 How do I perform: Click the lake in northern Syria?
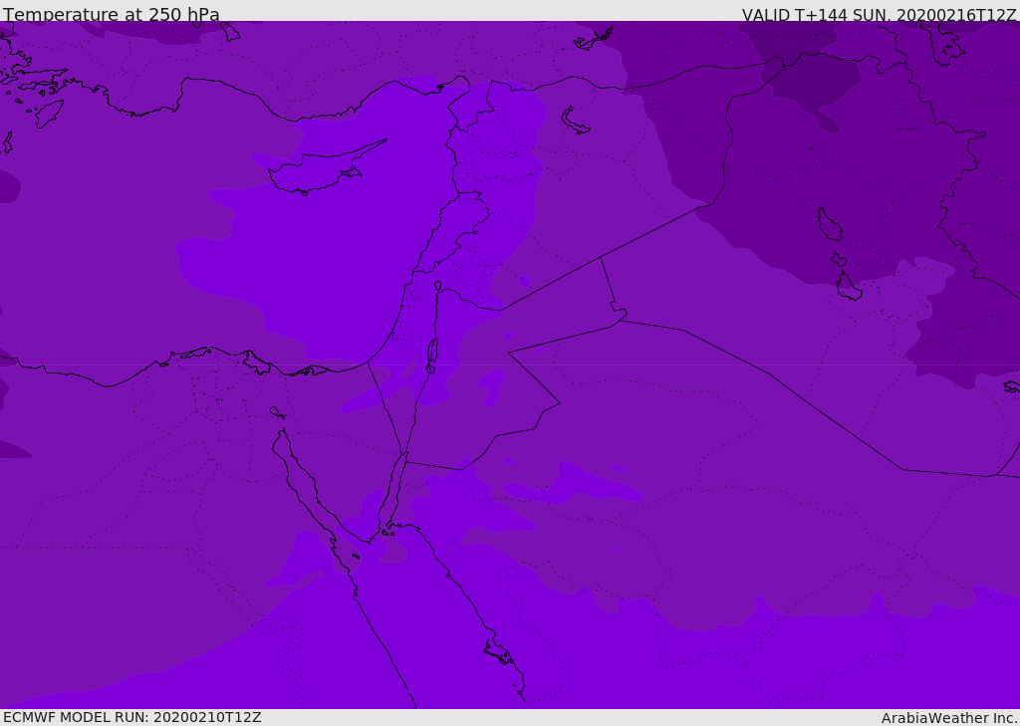click(x=575, y=121)
